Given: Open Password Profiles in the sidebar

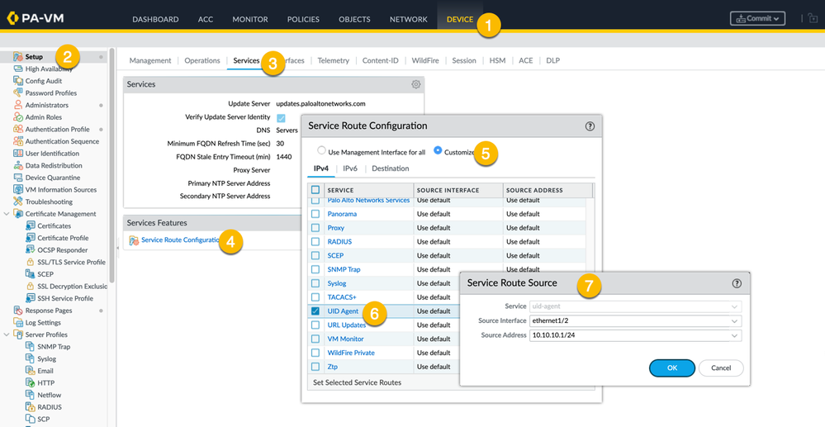Looking at the screenshot, I should click(x=50, y=93).
